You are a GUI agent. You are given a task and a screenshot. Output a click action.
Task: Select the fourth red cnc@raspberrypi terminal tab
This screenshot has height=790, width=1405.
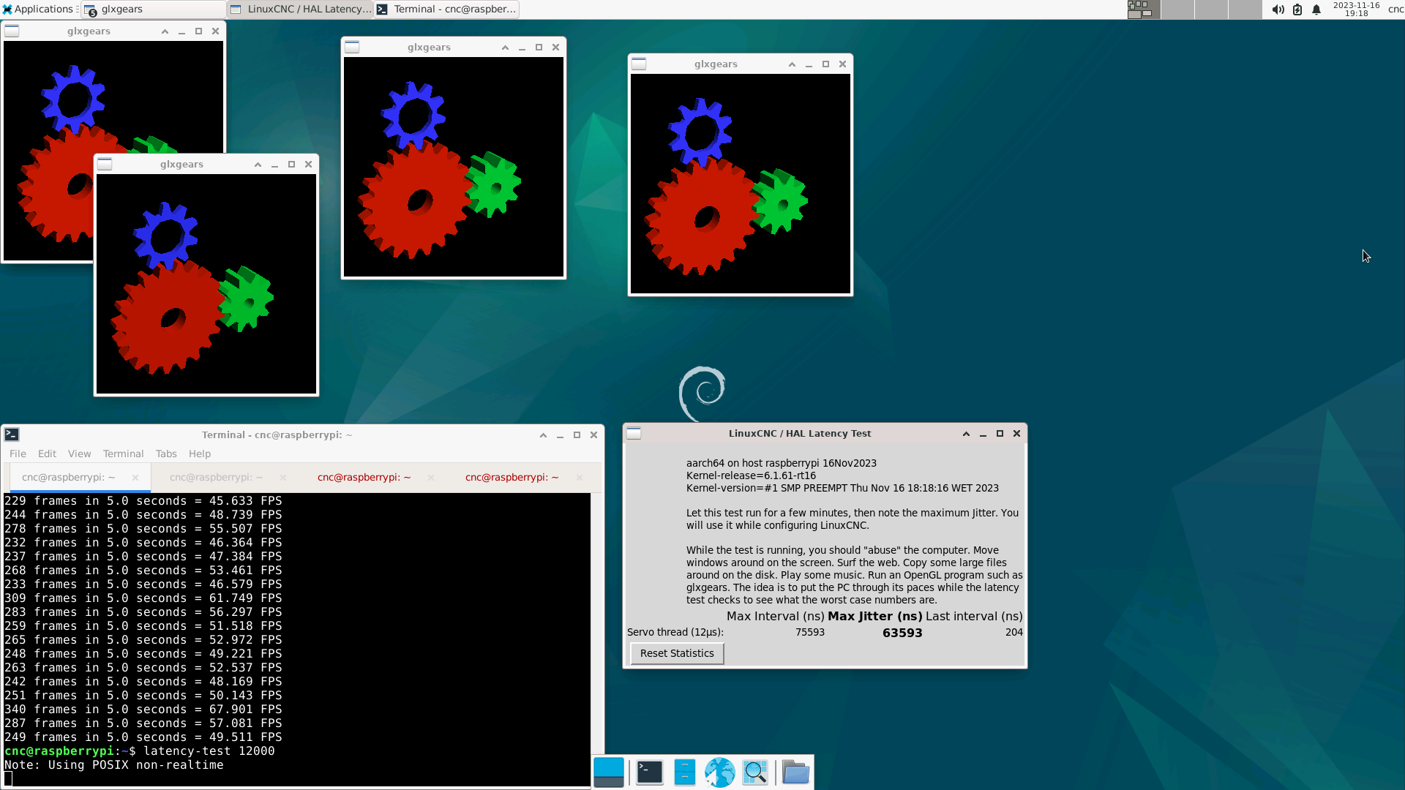point(512,478)
